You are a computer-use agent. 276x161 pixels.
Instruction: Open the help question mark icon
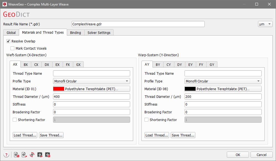pyautogui.click(x=6, y=155)
